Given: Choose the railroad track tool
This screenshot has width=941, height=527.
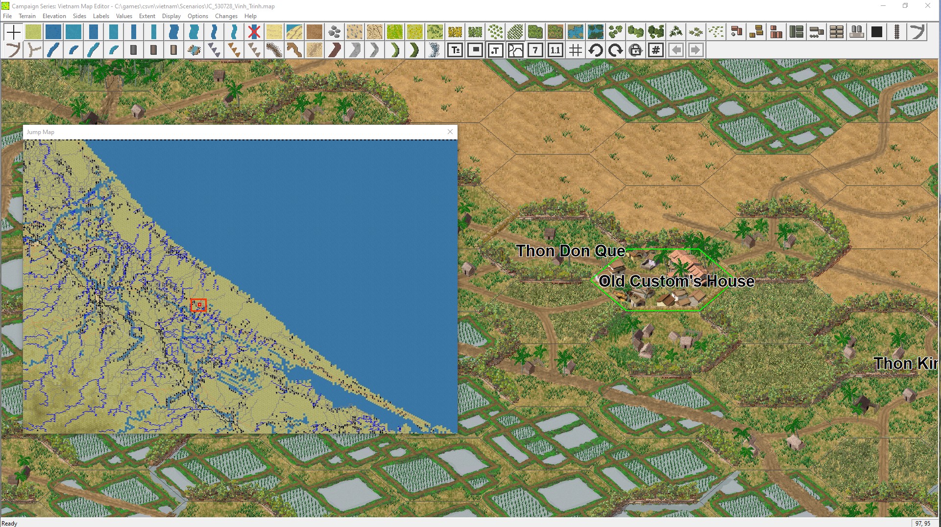Looking at the screenshot, I should coord(896,32).
